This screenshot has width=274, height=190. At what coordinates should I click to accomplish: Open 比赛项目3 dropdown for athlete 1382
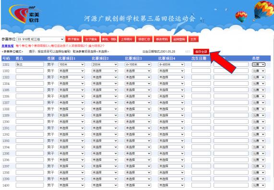pyautogui.click(x=138, y=71)
